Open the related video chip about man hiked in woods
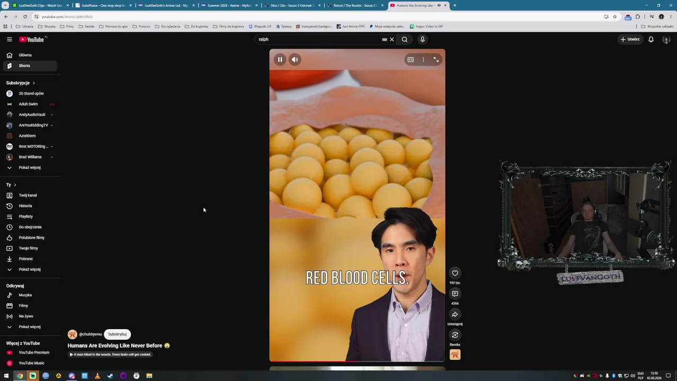Screen dimensions: 677x381 [x=111, y=355]
